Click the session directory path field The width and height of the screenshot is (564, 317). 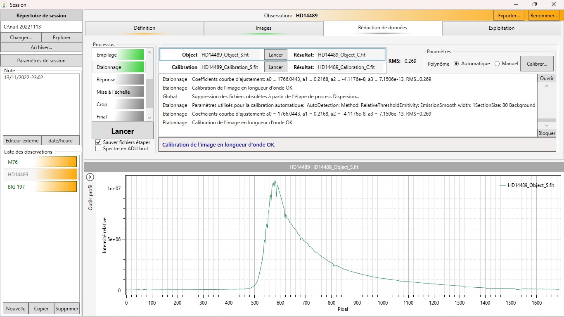(x=41, y=26)
